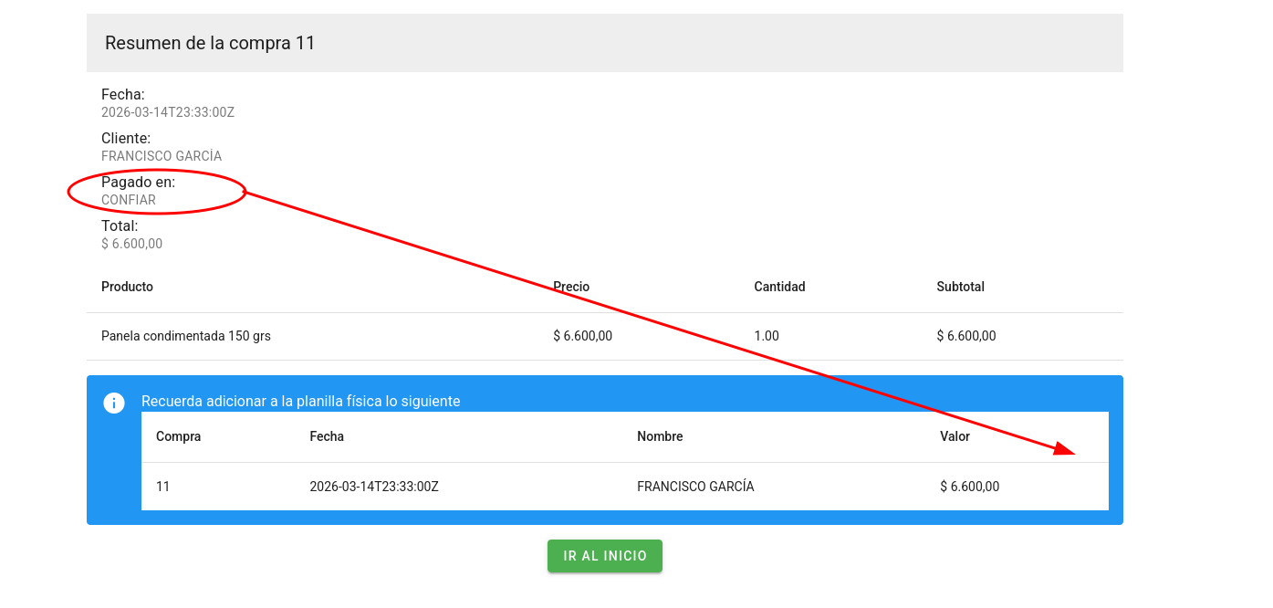This screenshot has width=1273, height=608.
Task: Click the 1.00 quantity cell
Action: [767, 336]
